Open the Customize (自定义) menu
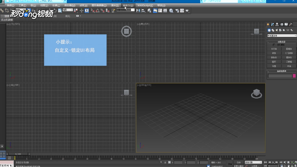Image resolution: width=297 pixels, height=167 pixels. click(x=128, y=5)
